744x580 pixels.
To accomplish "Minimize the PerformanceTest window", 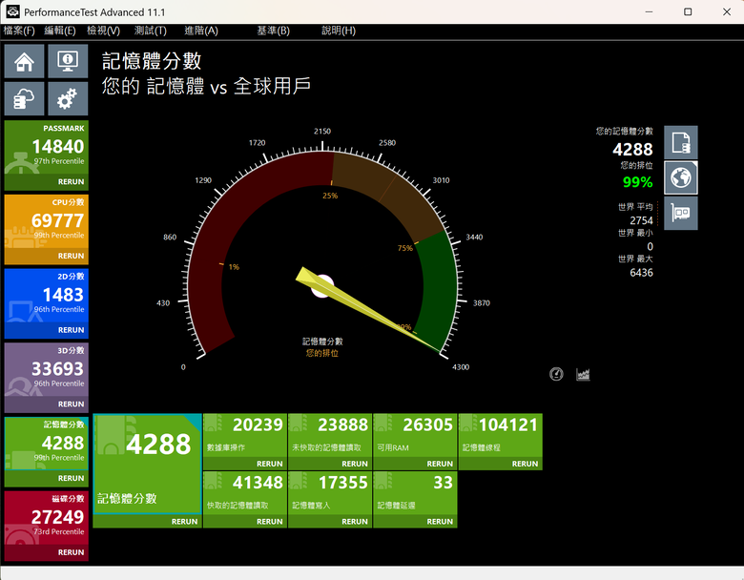I will 649,11.
